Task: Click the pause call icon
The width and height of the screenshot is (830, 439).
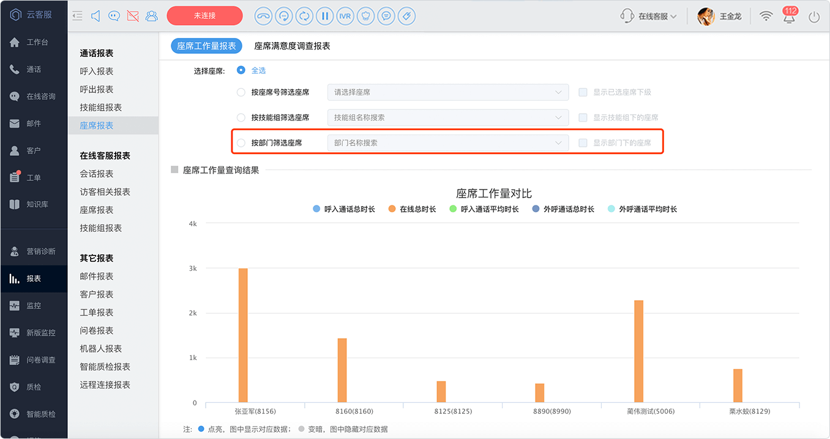Action: [324, 16]
